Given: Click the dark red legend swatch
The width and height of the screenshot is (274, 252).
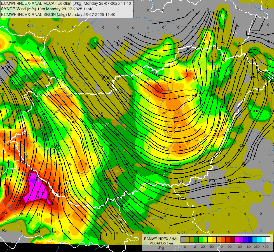Looking at the screenshot, I should [x=232, y=240].
